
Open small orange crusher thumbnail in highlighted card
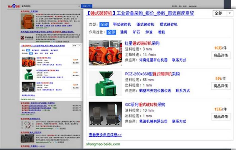(29, 62)
